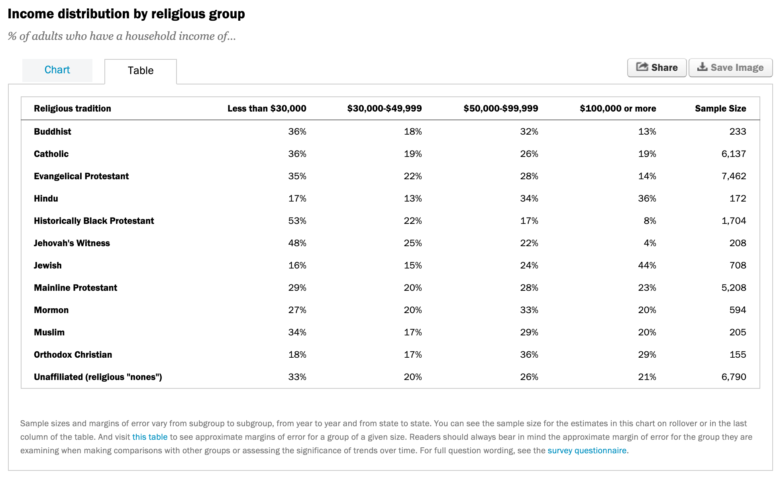Select the Table tab
Image resolution: width=781 pixels, height=478 pixels.
(140, 71)
